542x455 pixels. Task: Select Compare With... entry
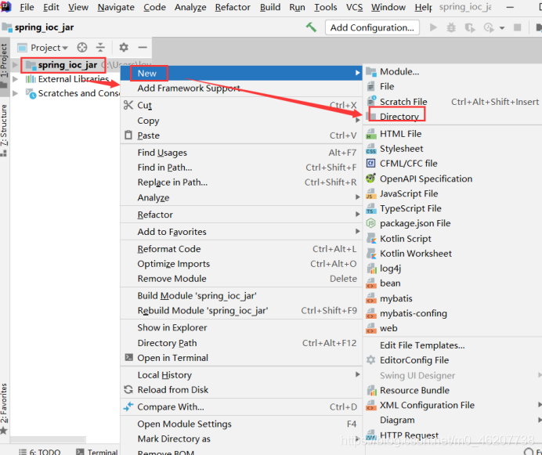[x=240, y=407]
